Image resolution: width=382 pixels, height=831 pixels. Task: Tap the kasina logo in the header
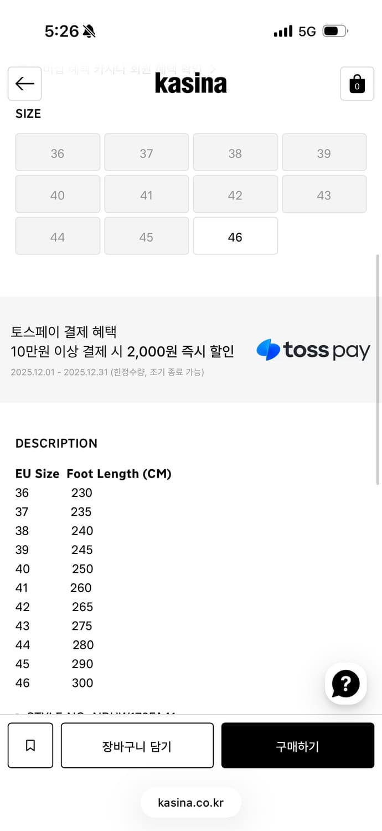(x=190, y=84)
